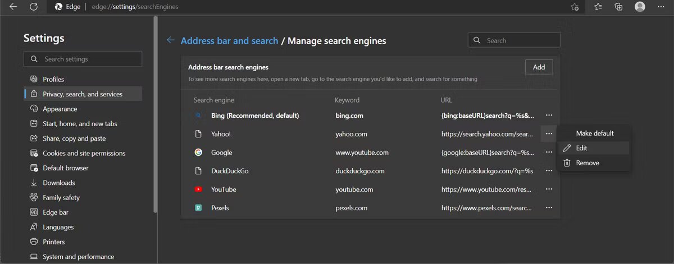Open the Collections icon in toolbar
674x264 pixels.
click(618, 7)
